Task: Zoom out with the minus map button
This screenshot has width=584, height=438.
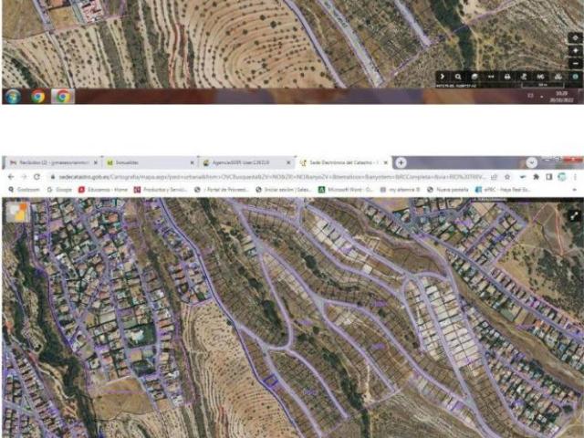Action: click(x=576, y=64)
